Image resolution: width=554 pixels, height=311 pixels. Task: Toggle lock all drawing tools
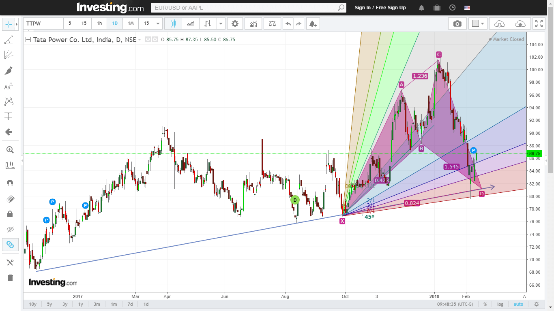[10, 214]
